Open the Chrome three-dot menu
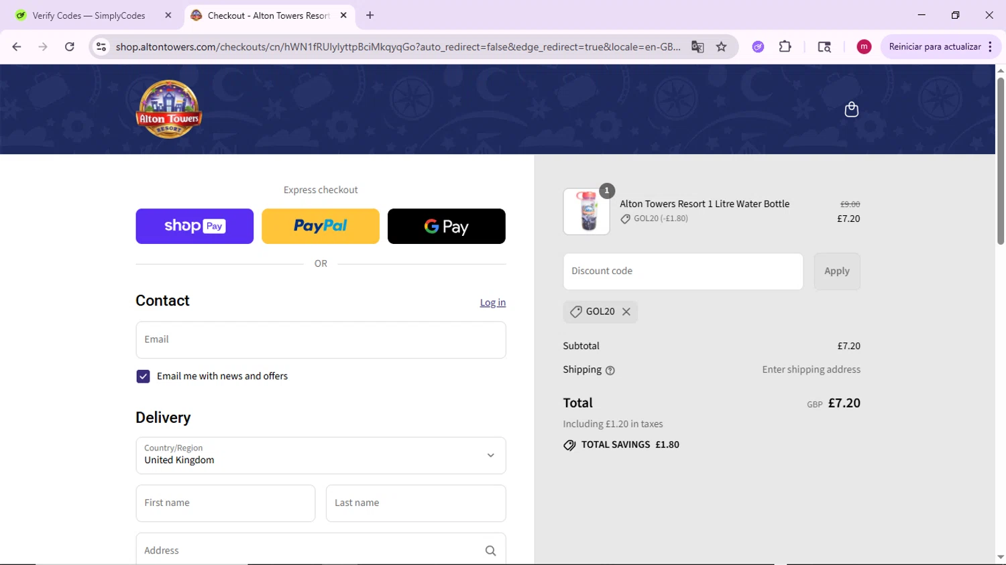This screenshot has width=1006, height=565. (x=990, y=46)
